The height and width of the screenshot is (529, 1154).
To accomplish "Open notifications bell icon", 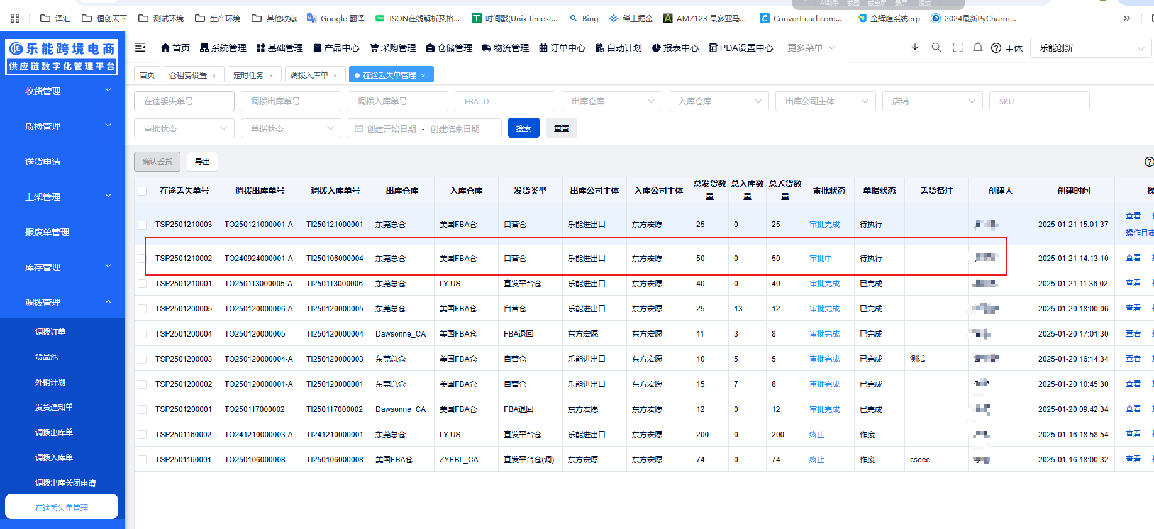I will 977,48.
